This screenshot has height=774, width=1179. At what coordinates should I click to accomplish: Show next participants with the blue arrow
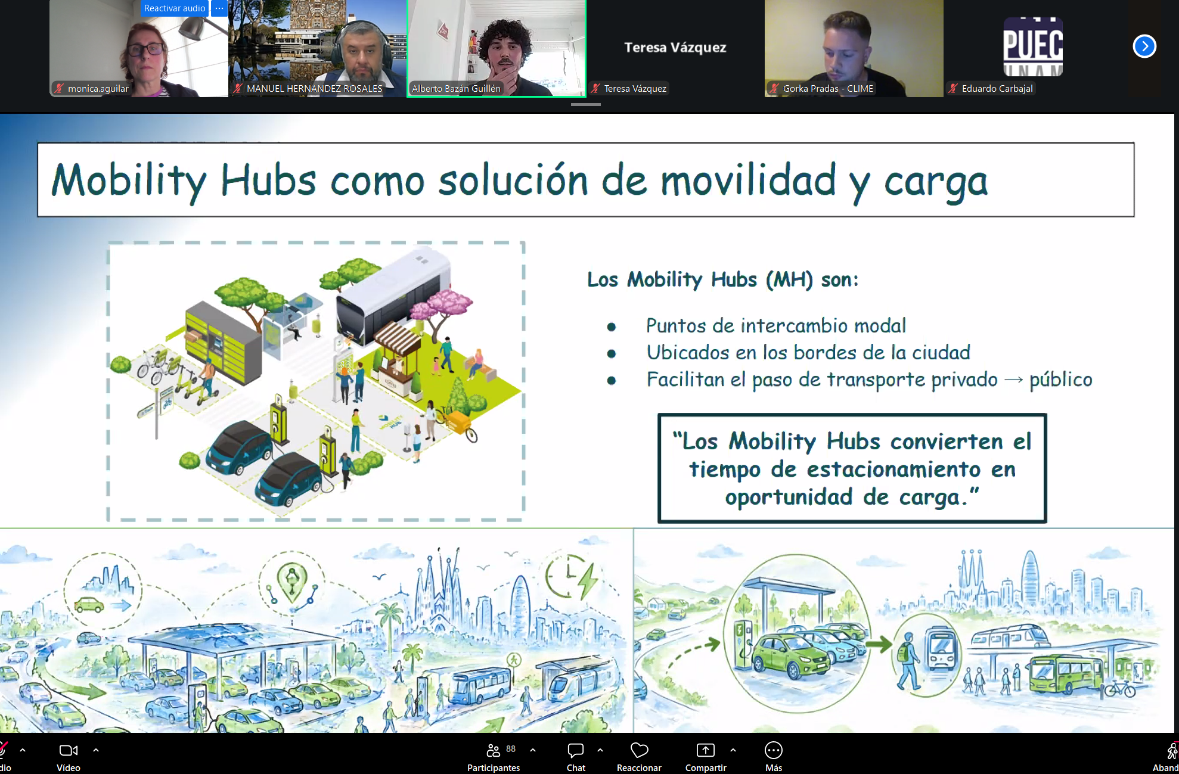point(1144,46)
